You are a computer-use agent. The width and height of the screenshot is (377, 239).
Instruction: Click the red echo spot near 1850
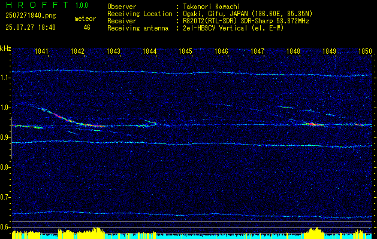[x=360, y=124]
